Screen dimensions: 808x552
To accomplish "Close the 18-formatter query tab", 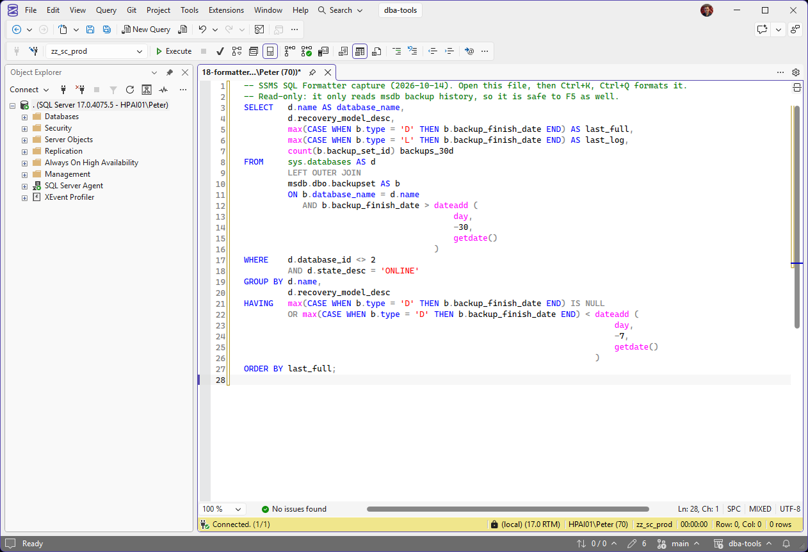I will click(x=327, y=72).
